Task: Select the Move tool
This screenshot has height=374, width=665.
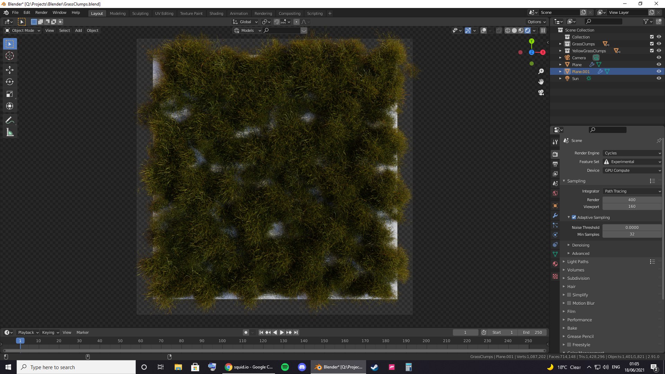Action: (10, 70)
